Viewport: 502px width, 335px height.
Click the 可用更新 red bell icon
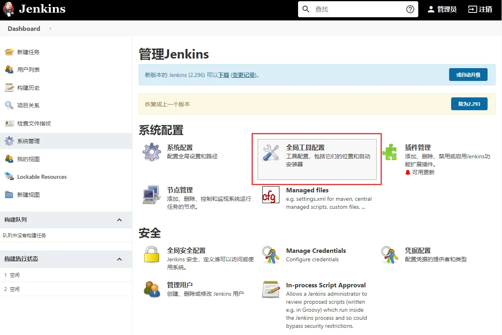pos(408,172)
